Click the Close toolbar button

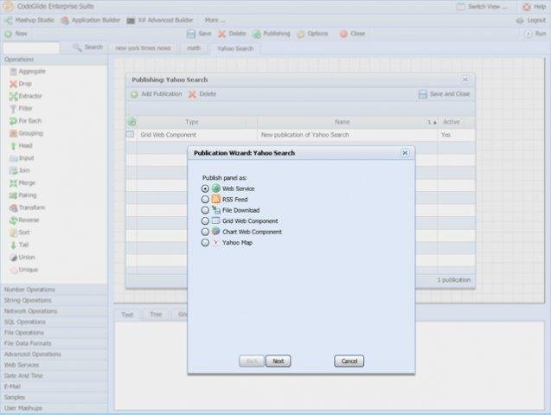tap(352, 34)
